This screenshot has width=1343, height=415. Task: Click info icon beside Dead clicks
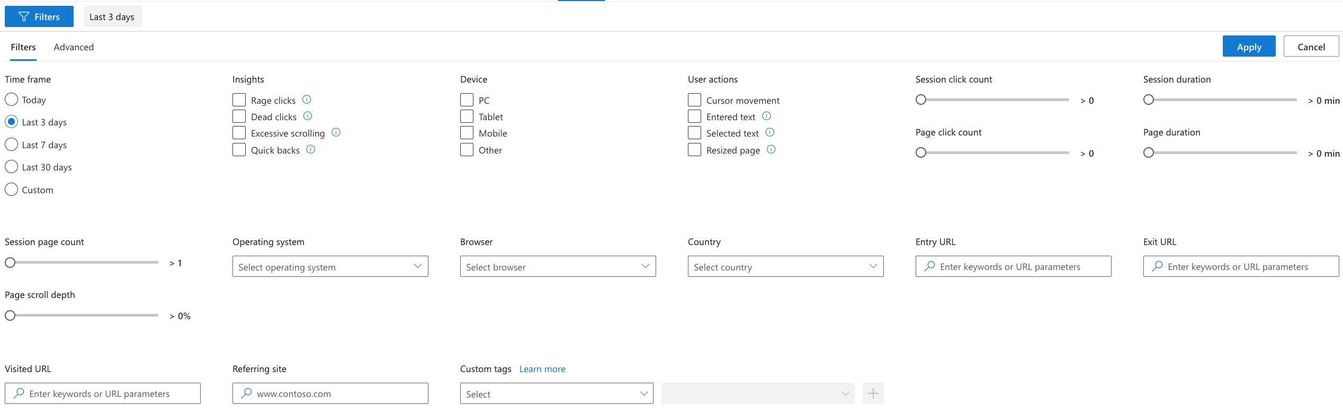pos(308,116)
